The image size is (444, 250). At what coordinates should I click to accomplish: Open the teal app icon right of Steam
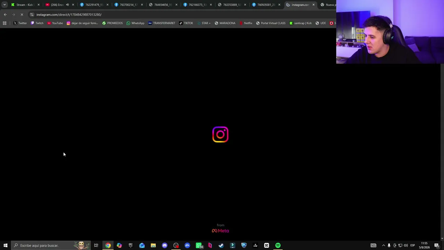pos(232,245)
